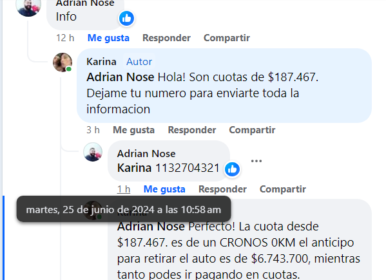386x280 pixels.
Task: Toggle Me gusta on the 1 h reply
Action: (x=164, y=189)
